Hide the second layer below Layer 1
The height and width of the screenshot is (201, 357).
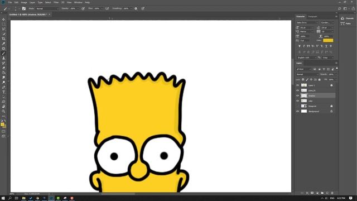[x=297, y=90]
